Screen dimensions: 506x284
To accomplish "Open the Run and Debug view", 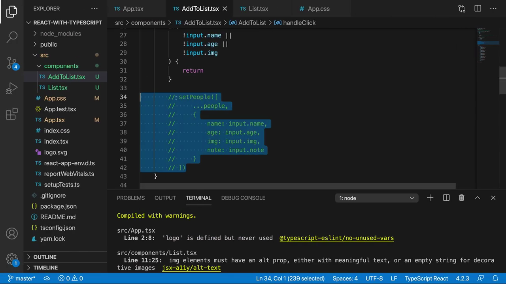I will point(12,88).
